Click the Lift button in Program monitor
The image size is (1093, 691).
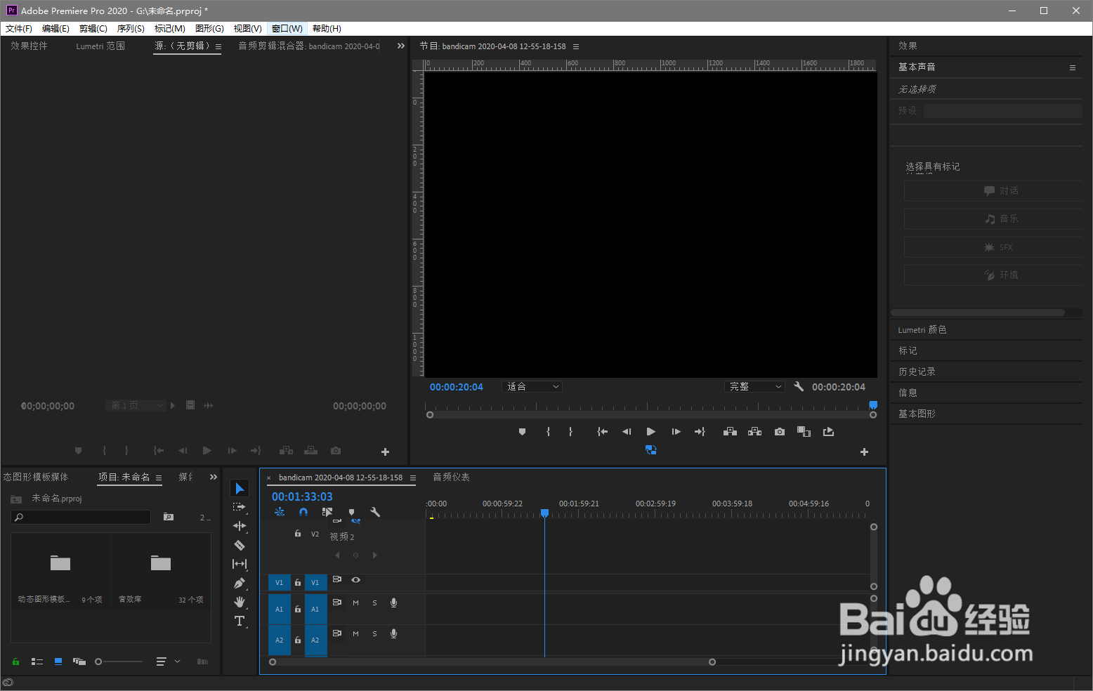(x=730, y=432)
